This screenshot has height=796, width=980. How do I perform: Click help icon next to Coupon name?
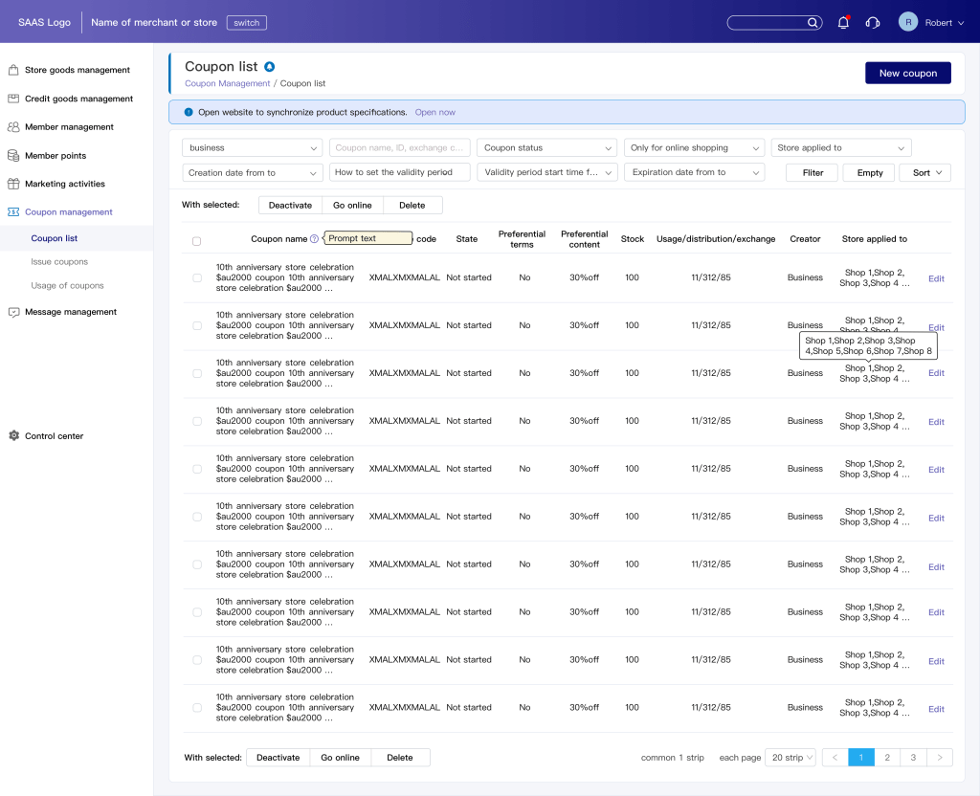[x=315, y=239]
